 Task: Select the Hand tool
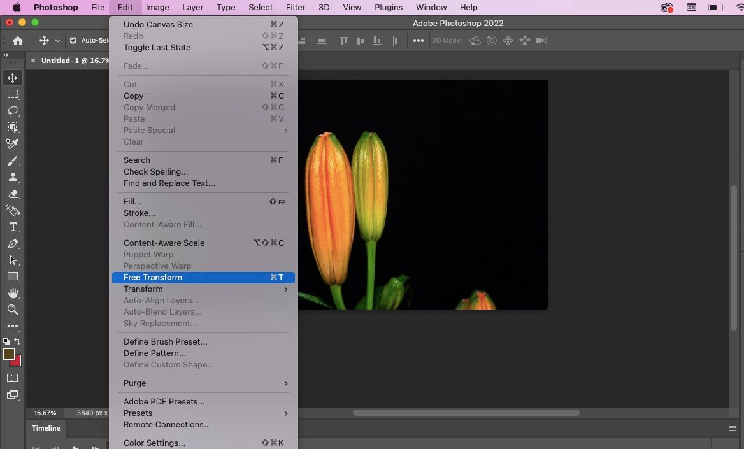tap(13, 293)
